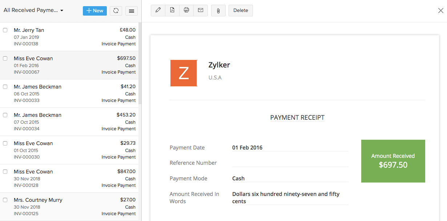Edit the payment receipt with pencil icon
Viewport: 447px width, 221px height.
tap(158, 10)
